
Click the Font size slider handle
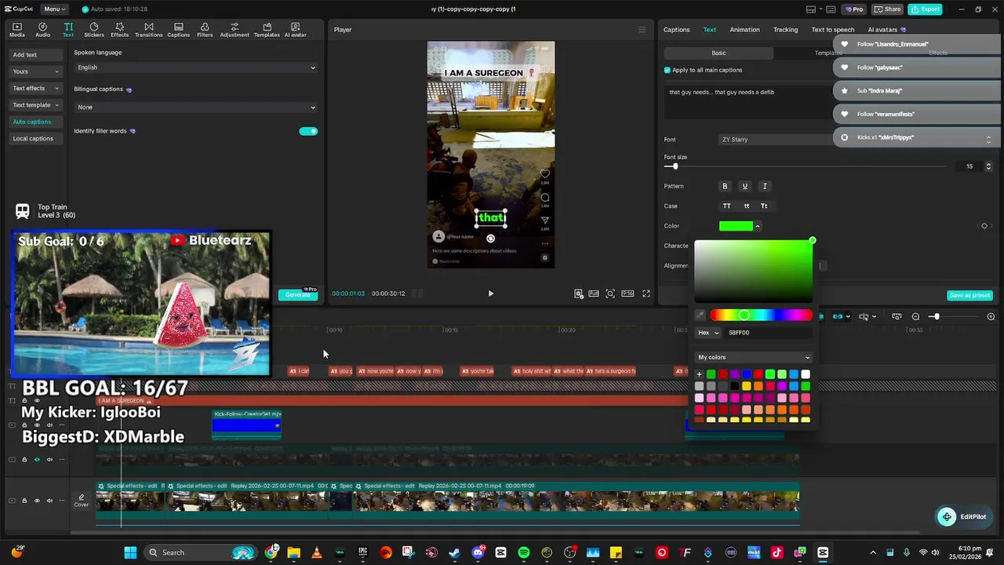675,166
